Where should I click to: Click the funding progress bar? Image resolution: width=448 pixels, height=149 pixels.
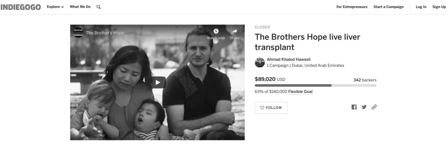315,86
